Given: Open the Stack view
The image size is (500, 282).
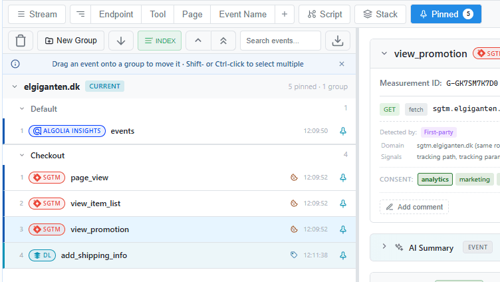Looking at the screenshot, I should pos(380,15).
